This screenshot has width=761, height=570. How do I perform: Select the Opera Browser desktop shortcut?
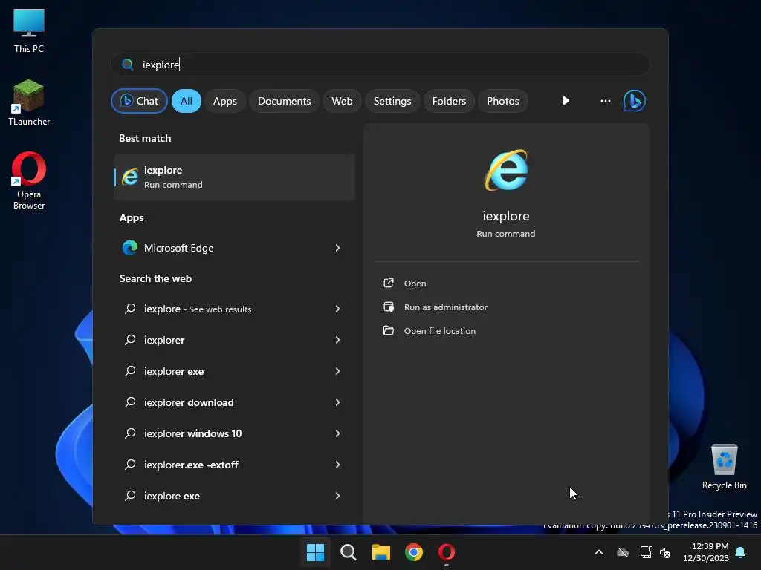29,181
